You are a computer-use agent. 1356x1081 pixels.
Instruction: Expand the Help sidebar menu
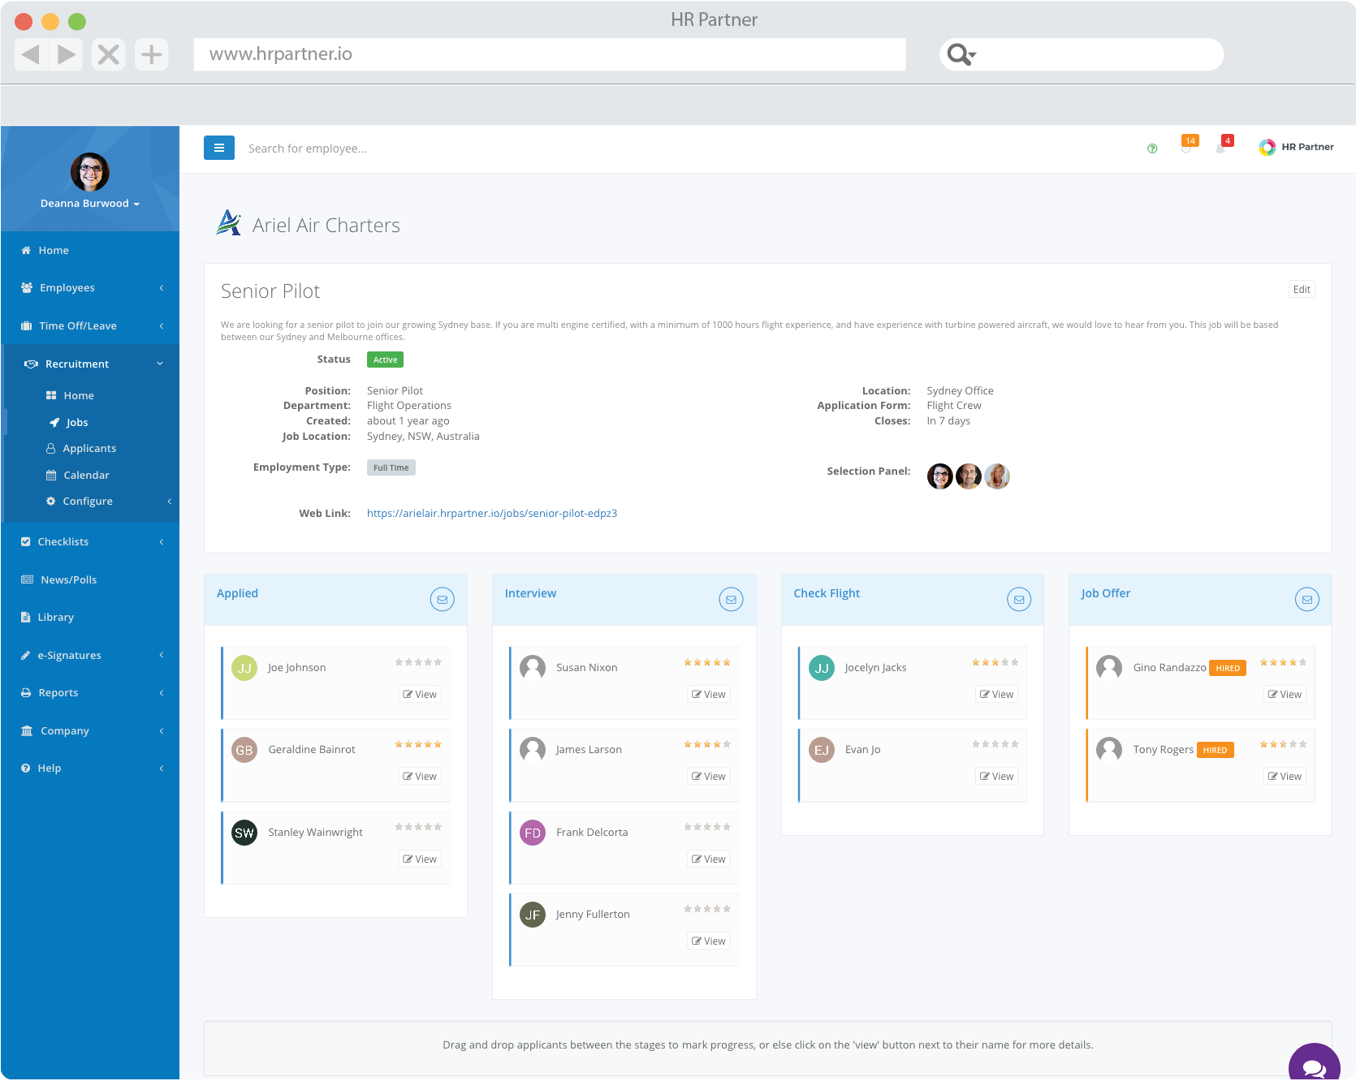(x=90, y=769)
